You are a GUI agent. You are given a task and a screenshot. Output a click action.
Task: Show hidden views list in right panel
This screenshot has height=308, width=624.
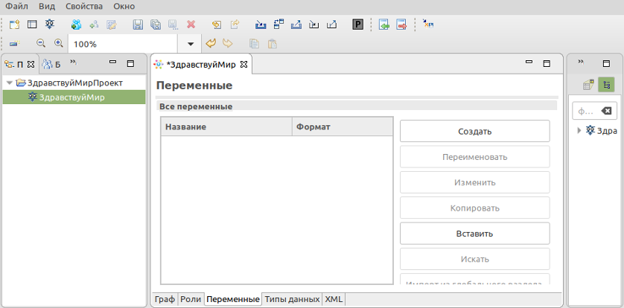[581, 62]
